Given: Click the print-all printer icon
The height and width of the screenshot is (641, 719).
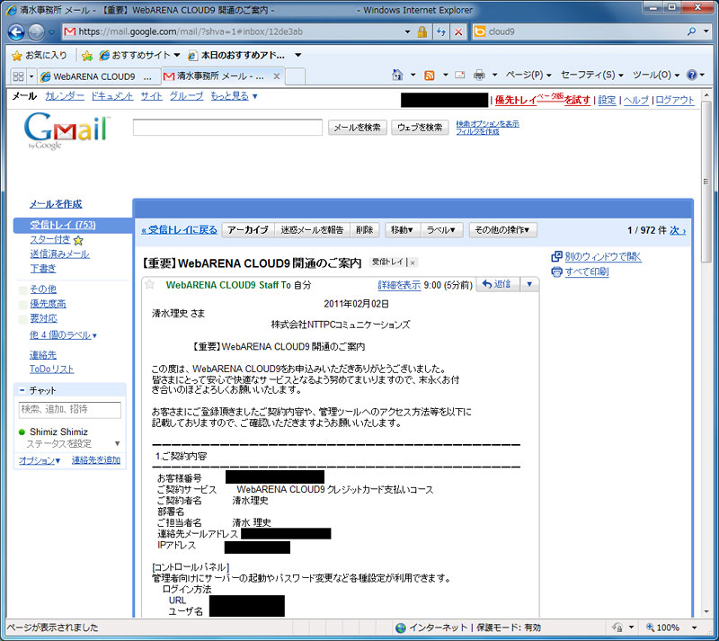Looking at the screenshot, I should coord(556,272).
